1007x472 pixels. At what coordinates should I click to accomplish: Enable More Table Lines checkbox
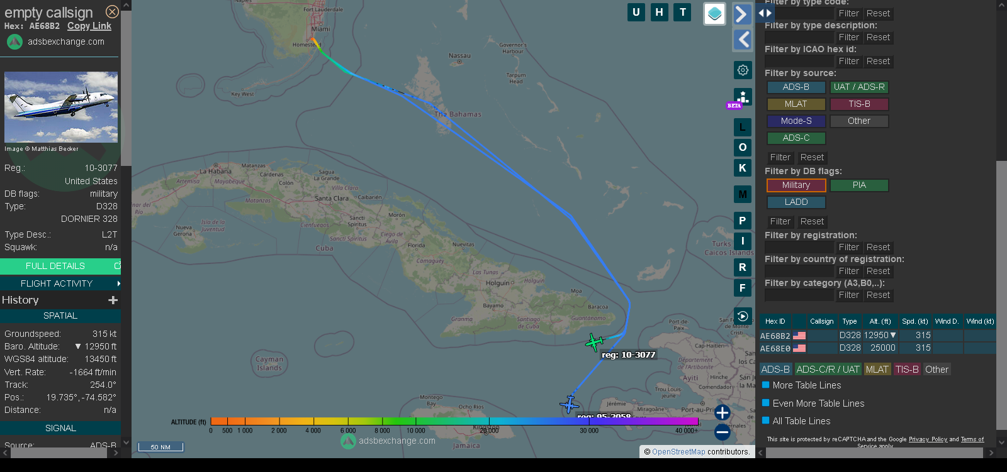click(x=766, y=385)
